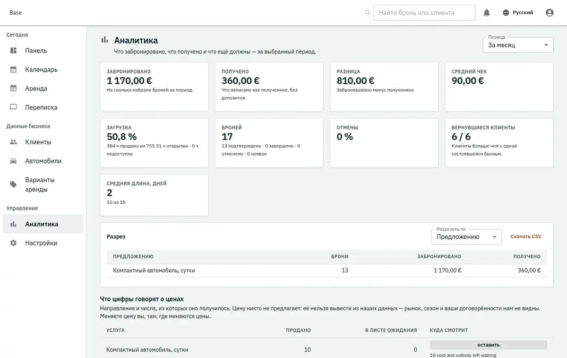This screenshot has width=567, height=358.
Task: Click the Переписка chat icon
Action: (13, 107)
